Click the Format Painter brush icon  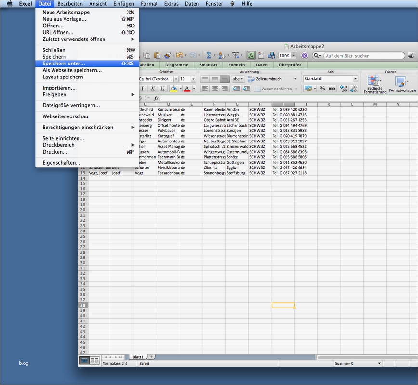[168, 56]
